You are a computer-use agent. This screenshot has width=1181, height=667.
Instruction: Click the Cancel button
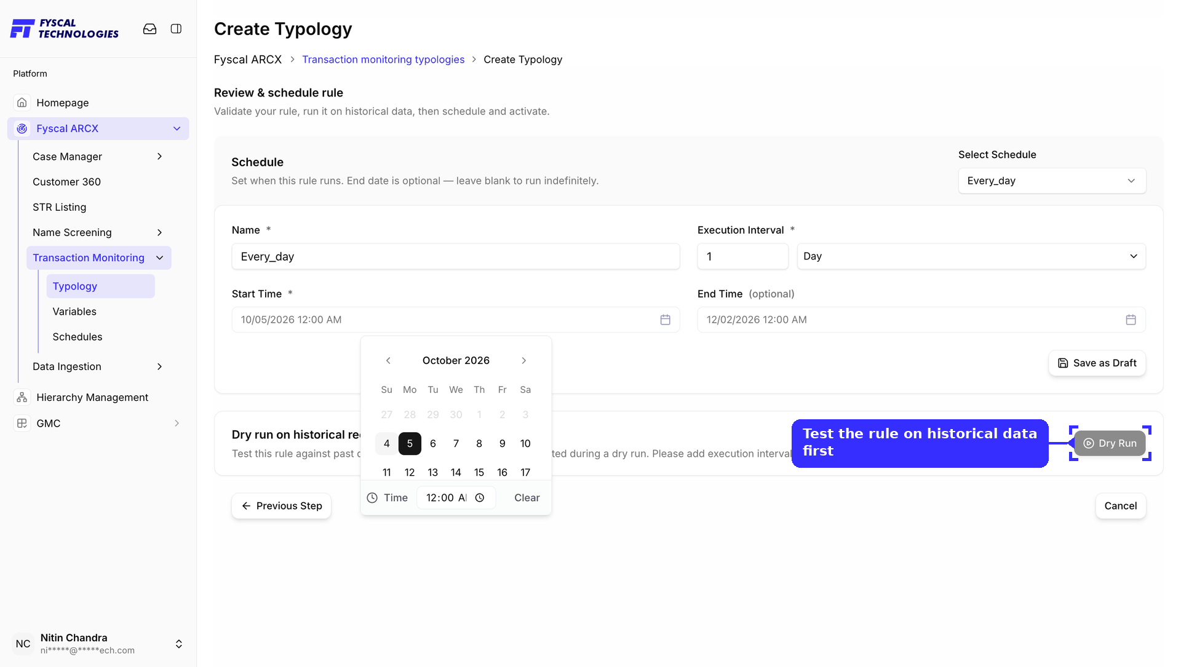1120,506
